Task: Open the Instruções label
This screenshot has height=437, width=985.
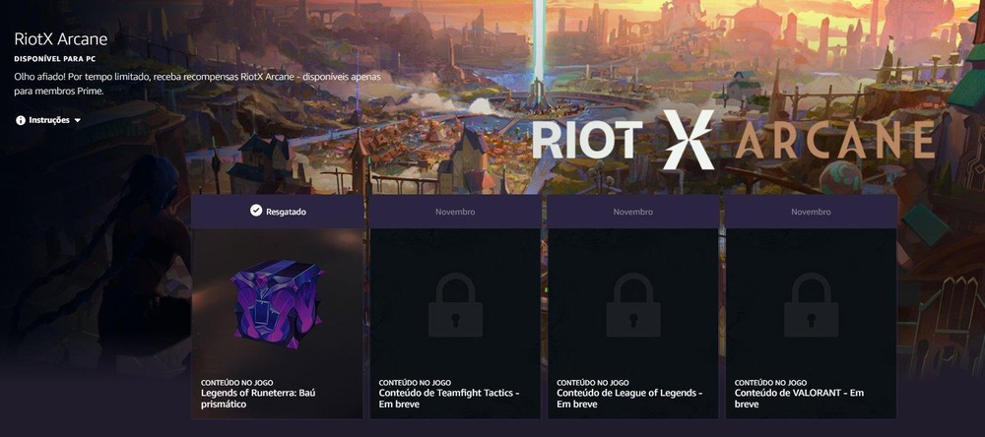Action: coord(49,120)
